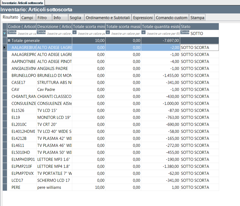Image resolution: width=240 pixels, height=206 pixels.
Task: Click the Codice column header
Action: click(21, 27)
